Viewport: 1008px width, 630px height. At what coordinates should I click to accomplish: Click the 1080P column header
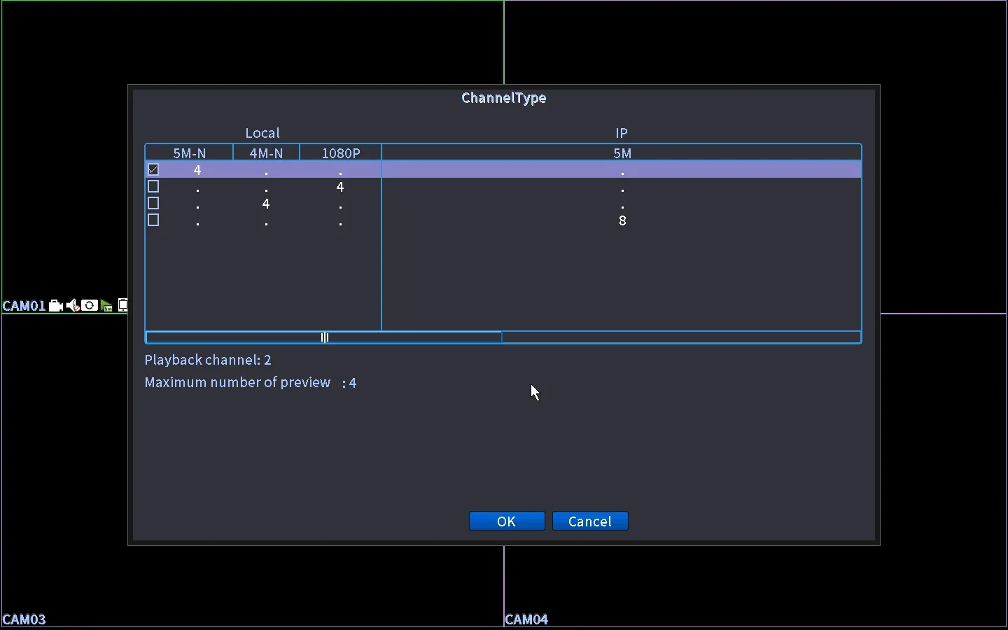[341, 153]
